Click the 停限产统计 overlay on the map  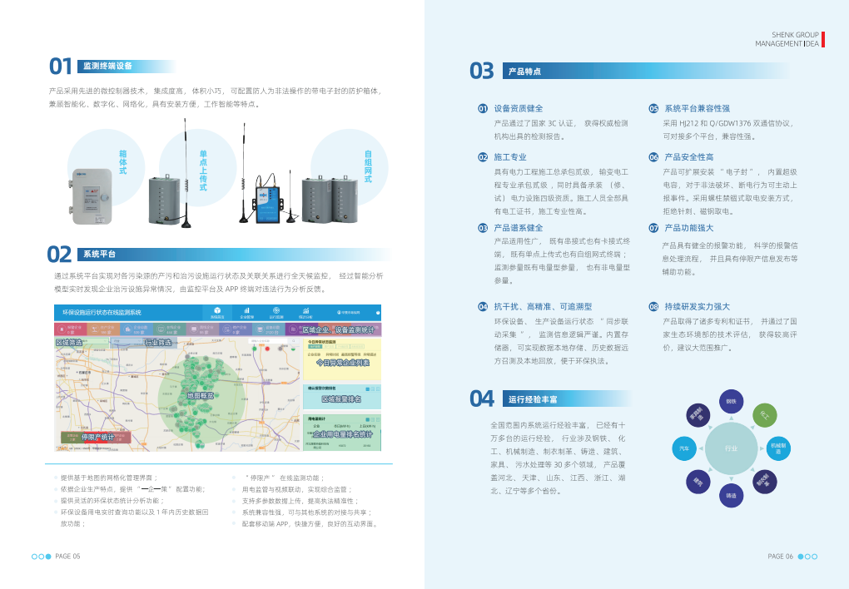tap(97, 435)
